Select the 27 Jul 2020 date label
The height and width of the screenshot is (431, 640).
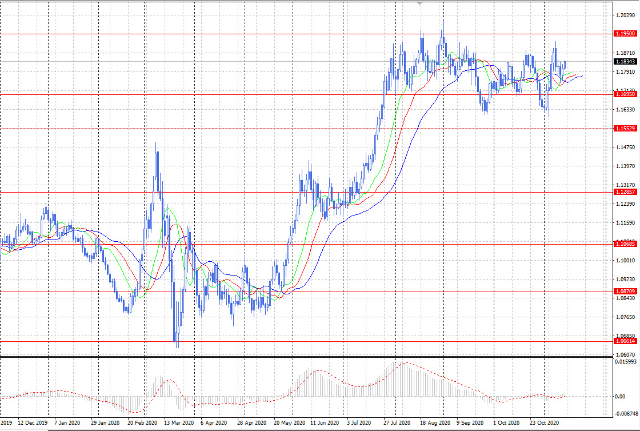(397, 423)
